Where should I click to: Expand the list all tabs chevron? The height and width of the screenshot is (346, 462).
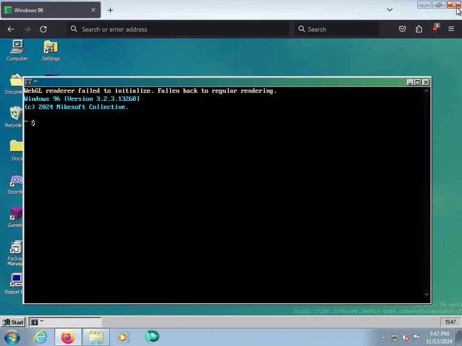coord(390,10)
